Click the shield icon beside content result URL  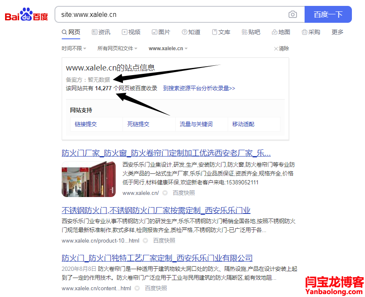pos(137,288)
